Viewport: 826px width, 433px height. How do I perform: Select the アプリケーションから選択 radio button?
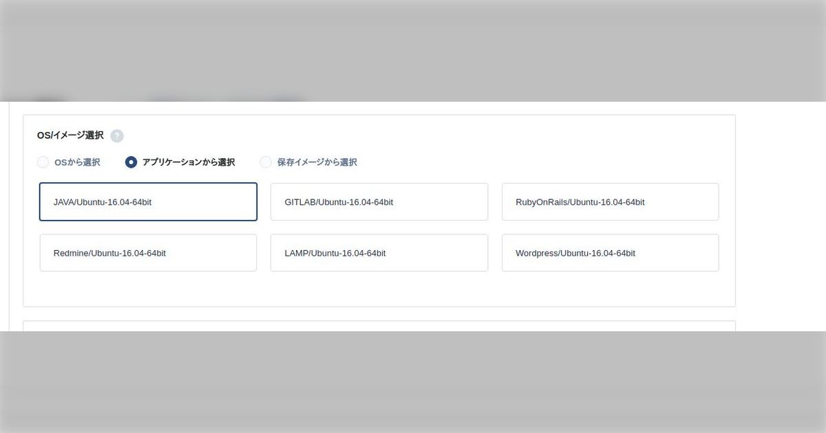pyautogui.click(x=131, y=162)
